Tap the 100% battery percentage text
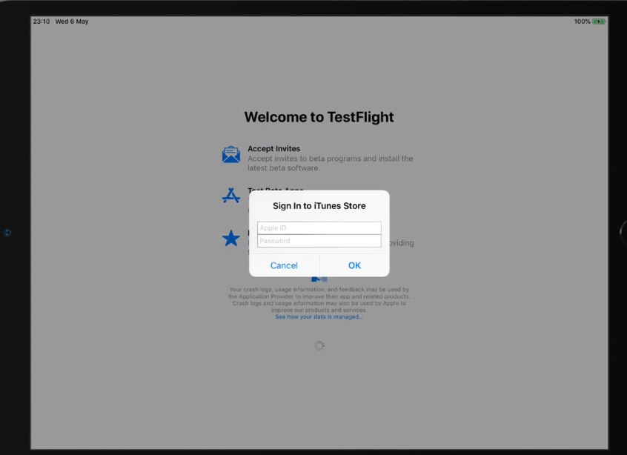 pyautogui.click(x=583, y=21)
